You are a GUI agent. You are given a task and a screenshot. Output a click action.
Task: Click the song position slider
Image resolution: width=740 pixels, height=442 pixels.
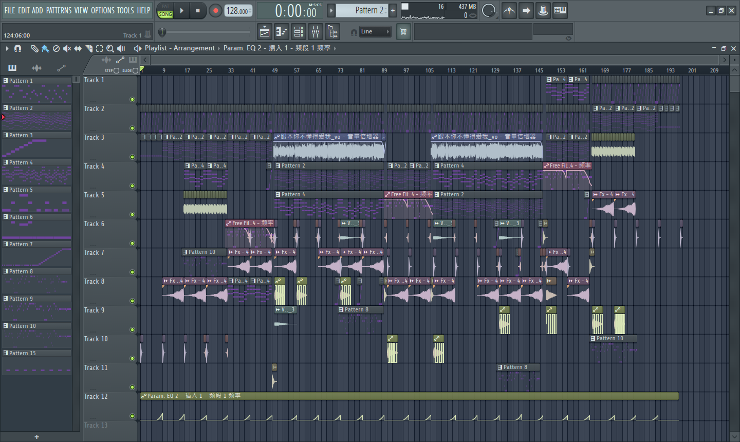click(162, 32)
